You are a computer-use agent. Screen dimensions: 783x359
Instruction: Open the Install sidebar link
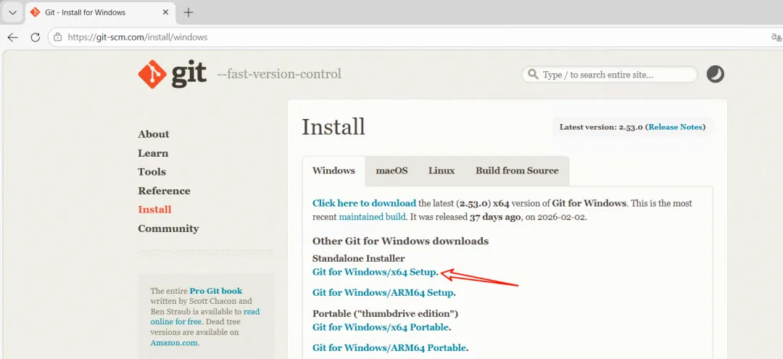(154, 209)
